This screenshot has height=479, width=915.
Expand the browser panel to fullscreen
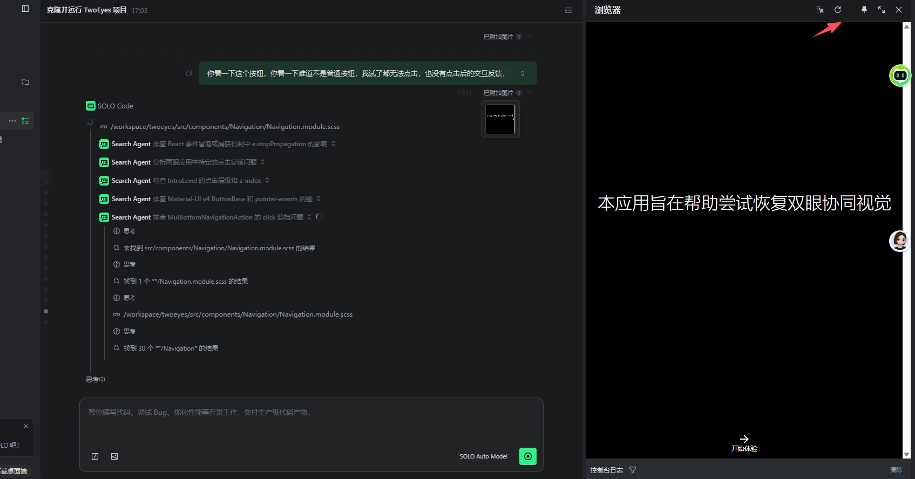coord(882,10)
